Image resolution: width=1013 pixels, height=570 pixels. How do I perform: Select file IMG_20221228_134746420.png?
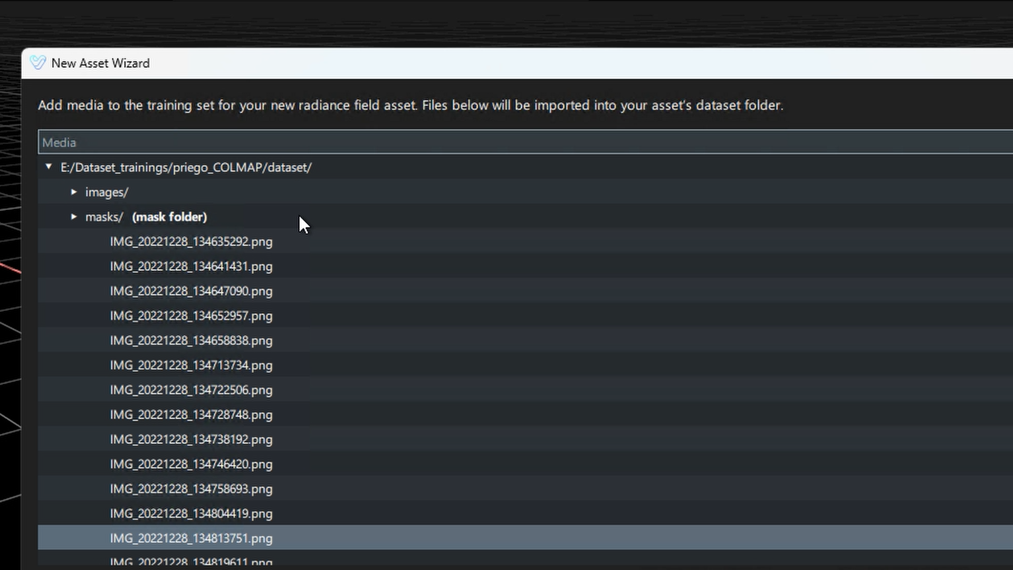click(x=191, y=464)
